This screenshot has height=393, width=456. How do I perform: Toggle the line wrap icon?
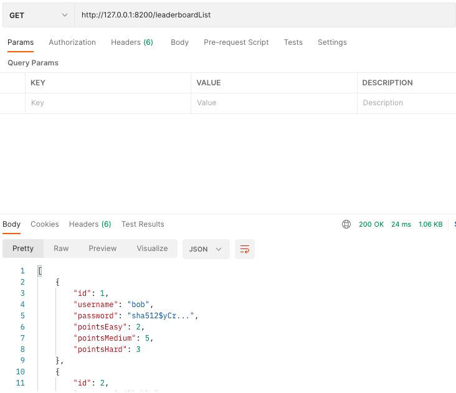click(x=245, y=249)
